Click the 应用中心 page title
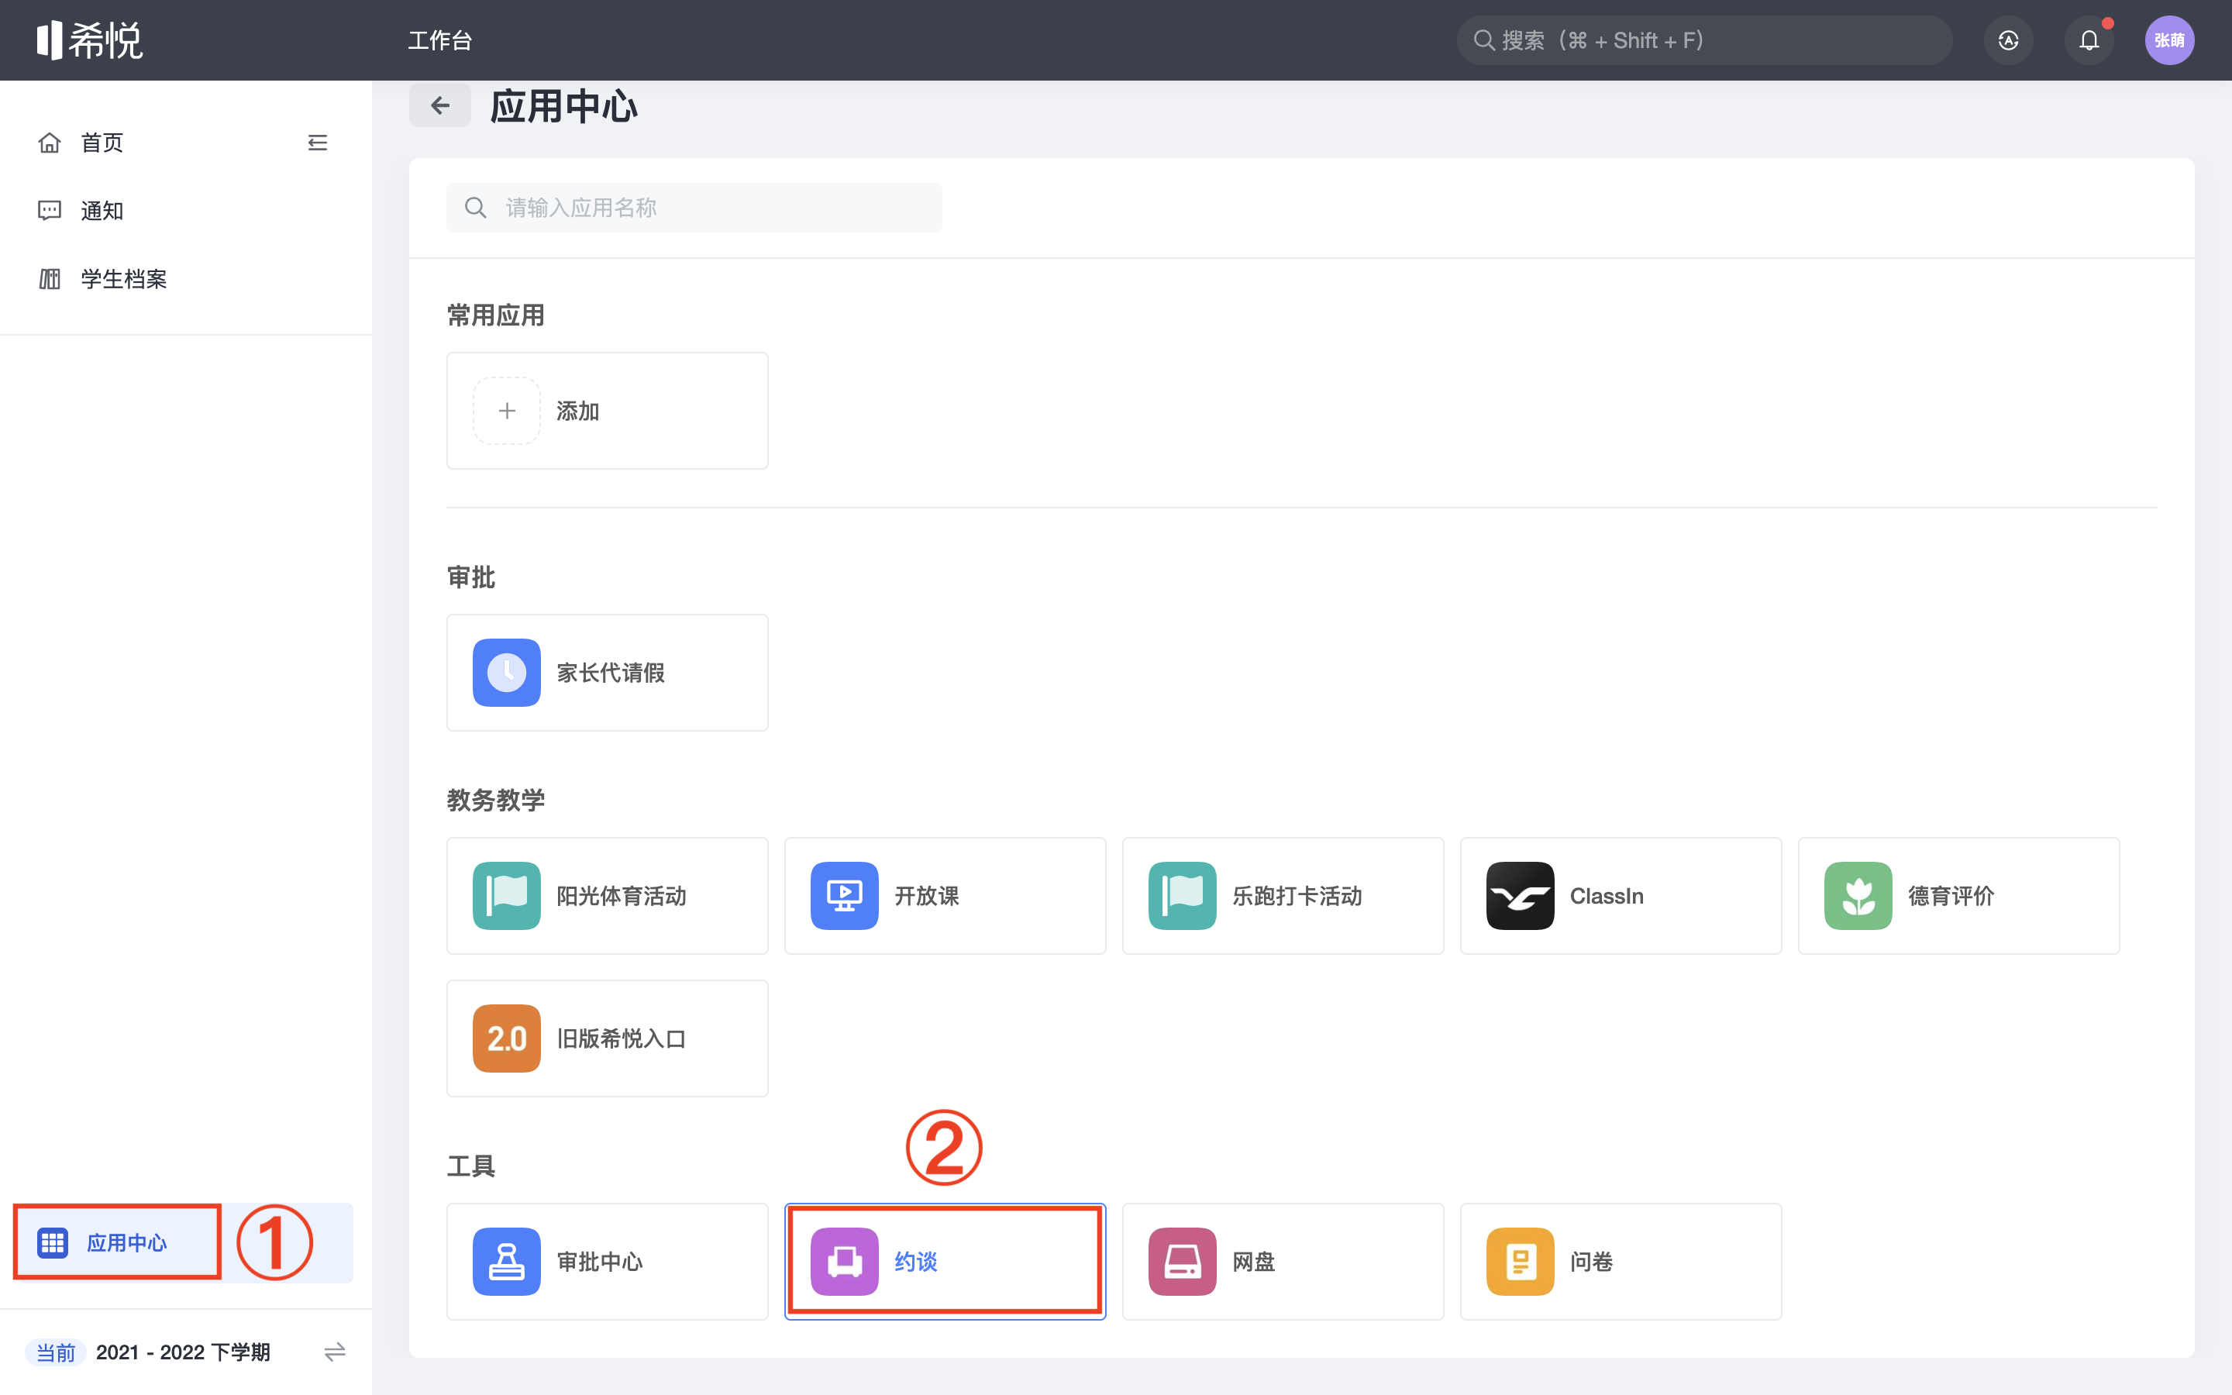Viewport: 2232px width, 1395px height. point(563,106)
